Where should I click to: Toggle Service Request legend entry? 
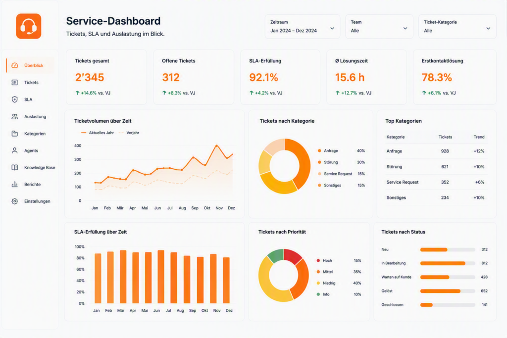pyautogui.click(x=341, y=174)
